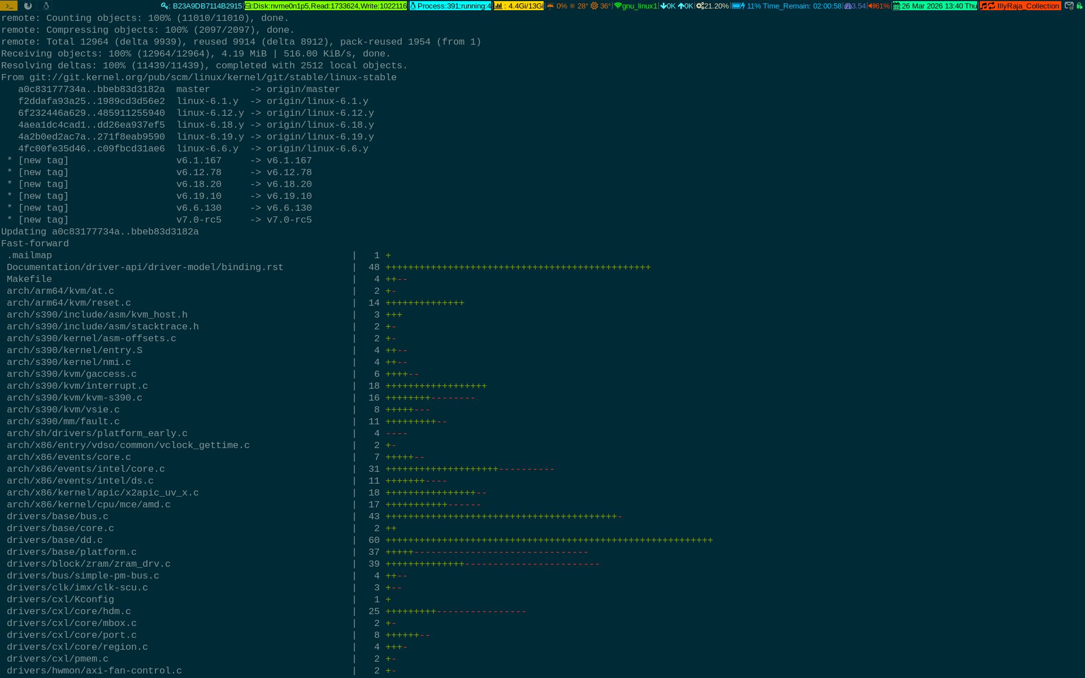The image size is (1085, 678).
Task: Click the network download speed arrow
Action: click(x=664, y=6)
